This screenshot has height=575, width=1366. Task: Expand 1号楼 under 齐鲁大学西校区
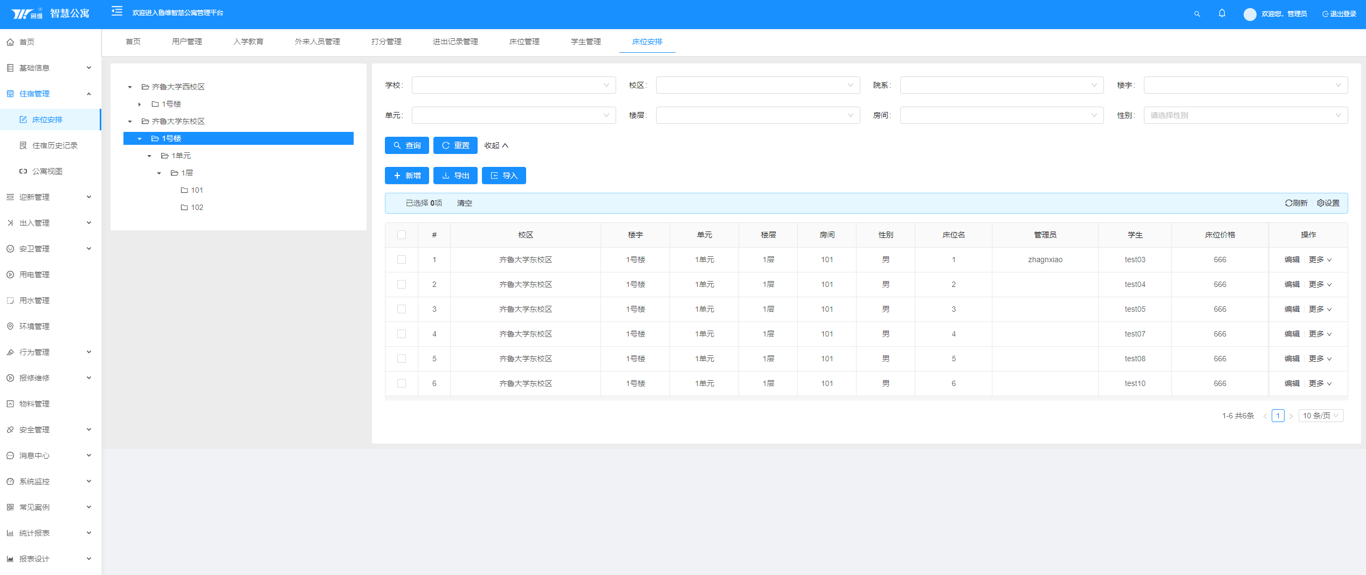pyautogui.click(x=140, y=104)
